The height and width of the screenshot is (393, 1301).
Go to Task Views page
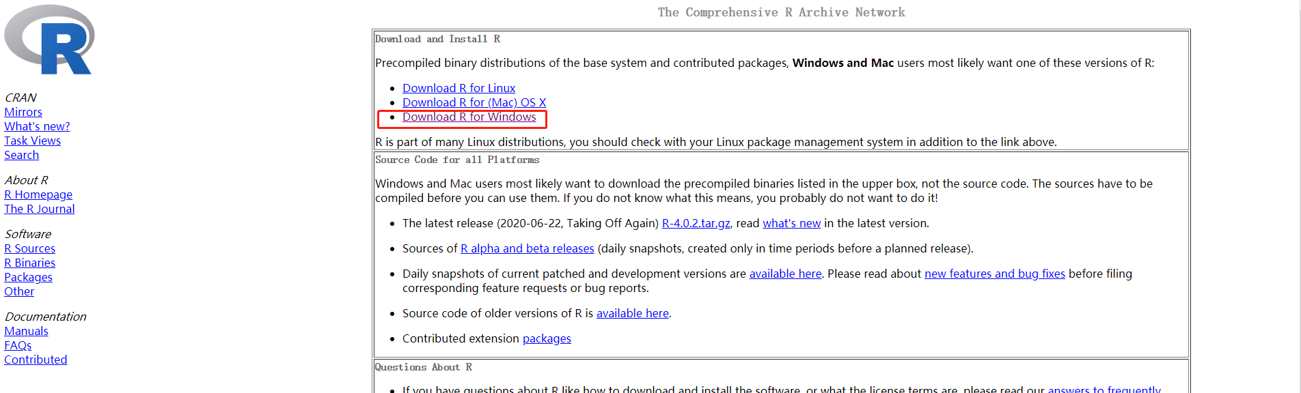(32, 141)
